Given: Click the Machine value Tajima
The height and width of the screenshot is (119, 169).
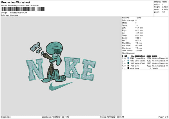Looking at the screenshot, I should pos(138,18).
